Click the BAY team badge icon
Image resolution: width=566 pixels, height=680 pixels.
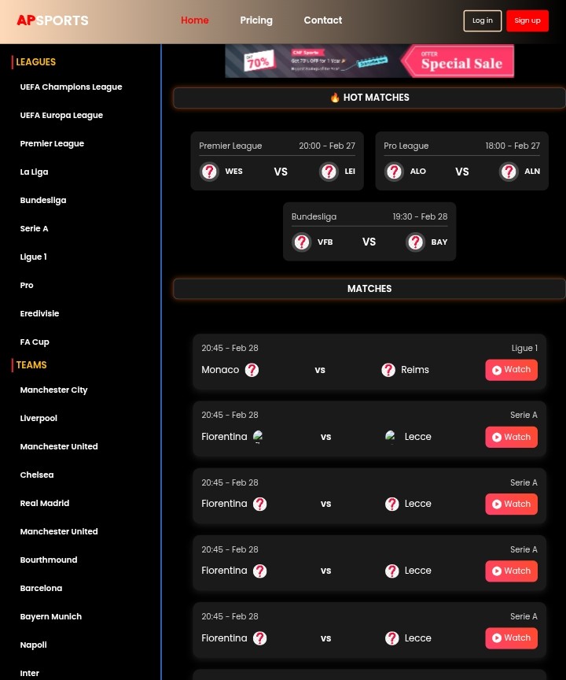tap(415, 242)
